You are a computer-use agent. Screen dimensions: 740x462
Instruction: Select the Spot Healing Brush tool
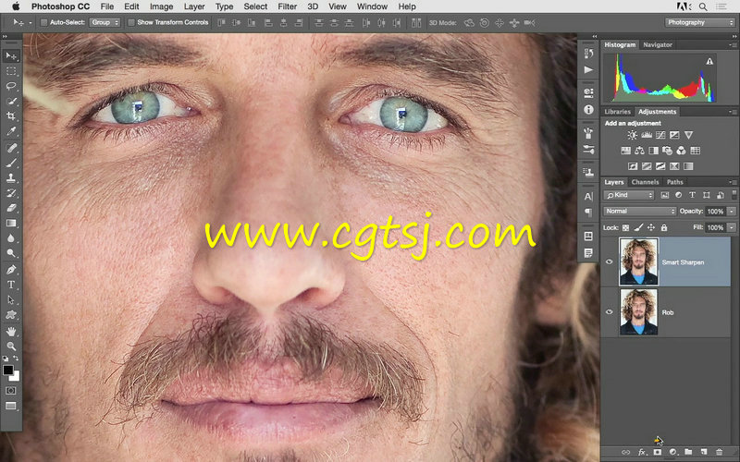click(11, 148)
